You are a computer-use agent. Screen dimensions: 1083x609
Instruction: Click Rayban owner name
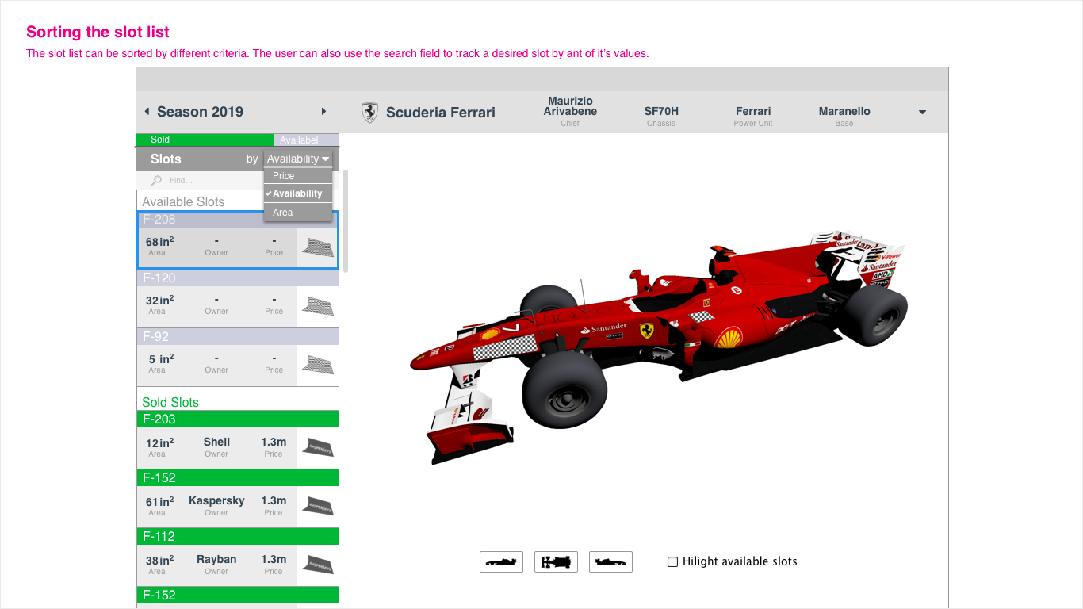(x=216, y=560)
